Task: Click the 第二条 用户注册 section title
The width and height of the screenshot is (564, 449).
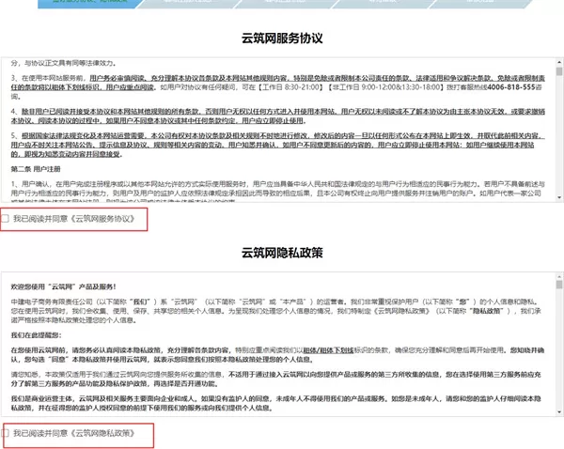Action: tap(36, 169)
